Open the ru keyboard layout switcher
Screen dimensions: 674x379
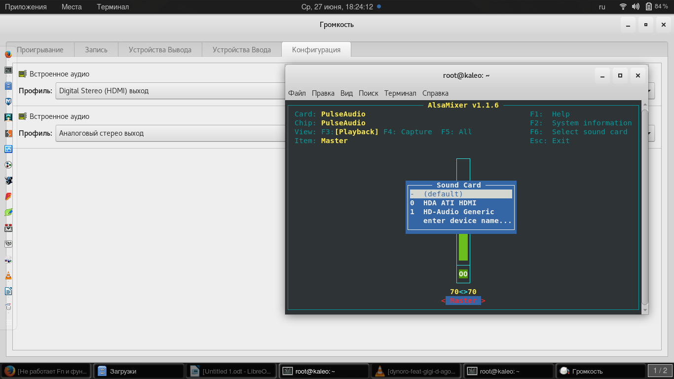(x=602, y=7)
